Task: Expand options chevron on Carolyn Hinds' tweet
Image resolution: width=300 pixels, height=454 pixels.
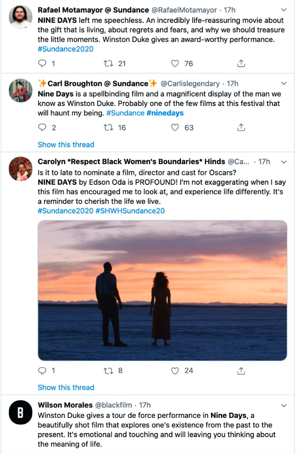Action: pos(284,162)
